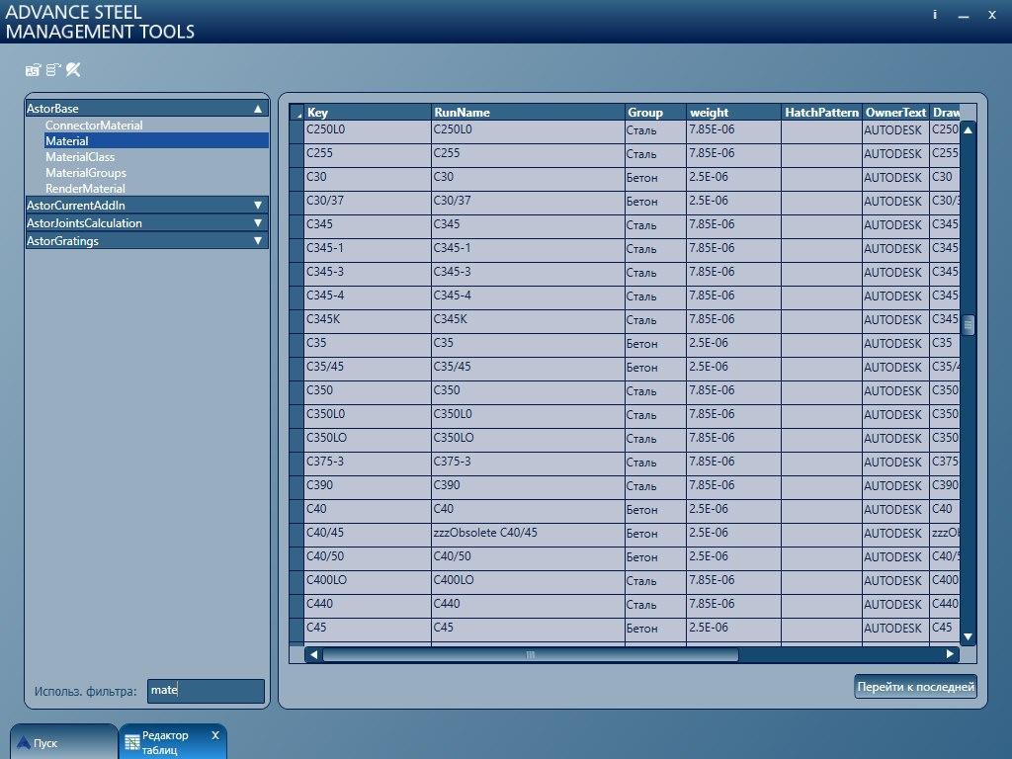The height and width of the screenshot is (759, 1012).
Task: Click the Перейти к последней button
Action: pyautogui.click(x=915, y=687)
